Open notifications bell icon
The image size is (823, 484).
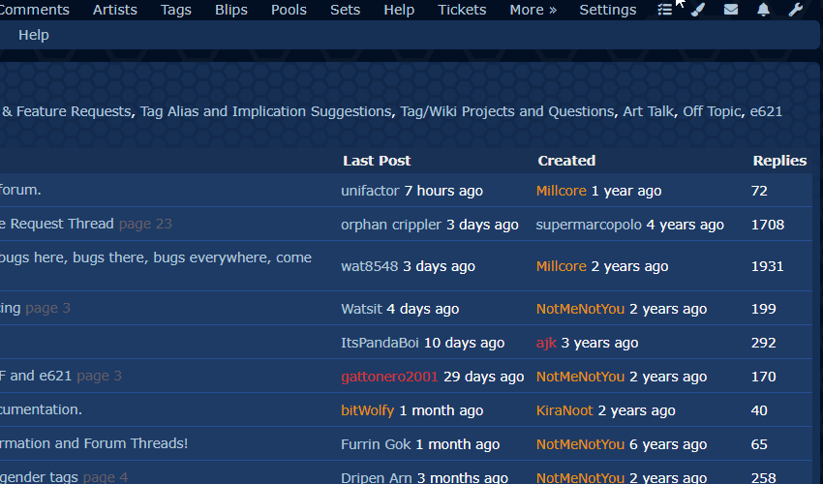[x=764, y=10]
